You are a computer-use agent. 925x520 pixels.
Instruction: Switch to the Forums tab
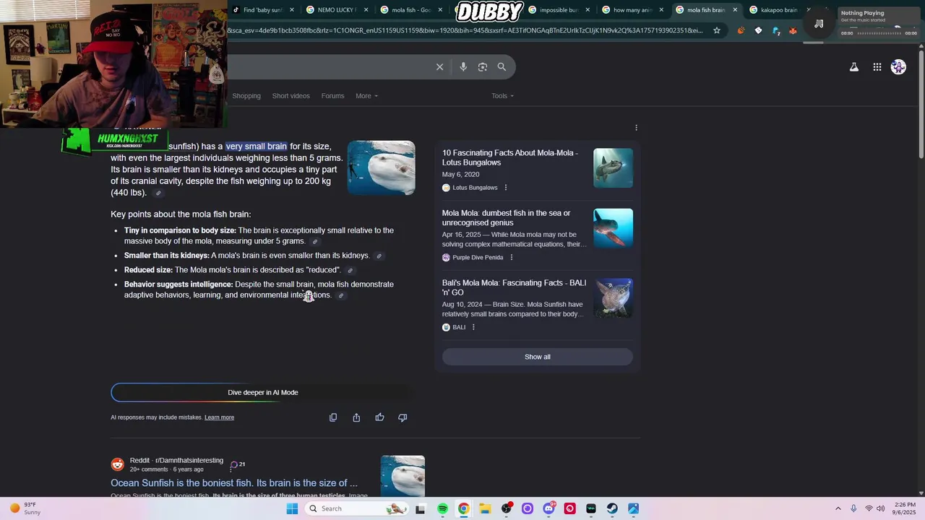coord(332,96)
